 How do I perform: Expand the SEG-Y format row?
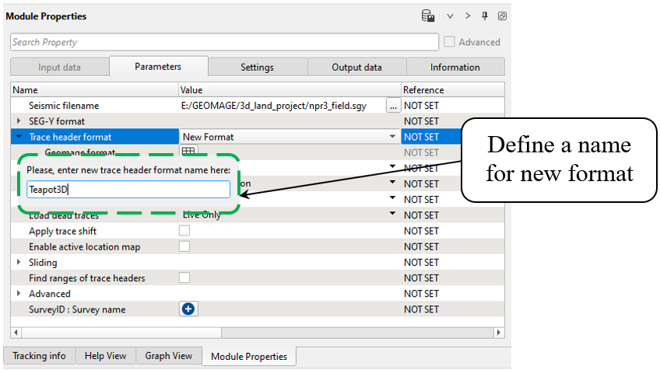point(19,121)
